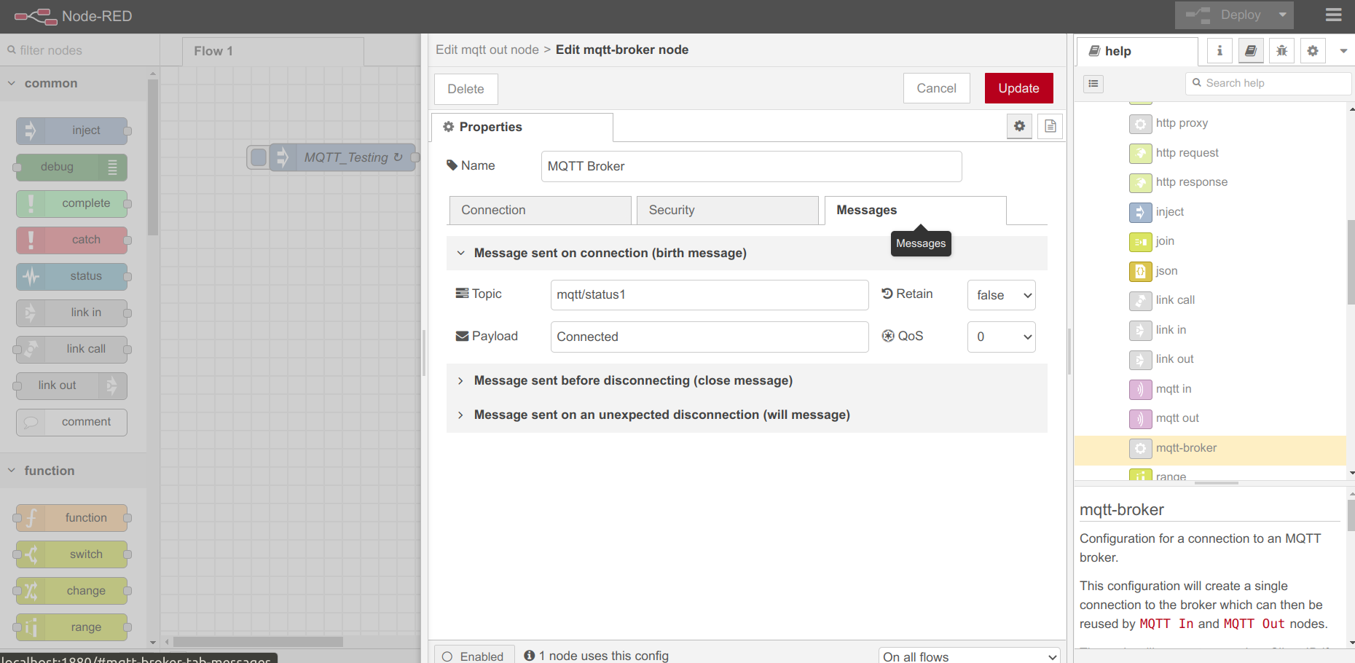
Task: Open the sidebar tabs dropdown arrow
Action: coord(1343,51)
